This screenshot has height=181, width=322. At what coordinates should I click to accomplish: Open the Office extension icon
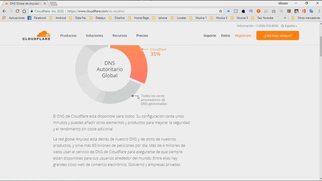pyautogui.click(x=304, y=11)
